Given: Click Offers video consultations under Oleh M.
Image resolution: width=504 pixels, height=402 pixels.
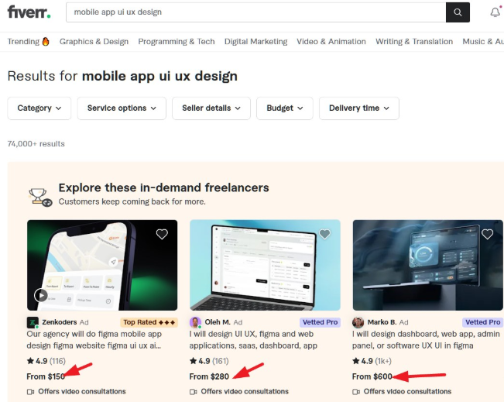Looking at the screenshot, I should point(245,392).
